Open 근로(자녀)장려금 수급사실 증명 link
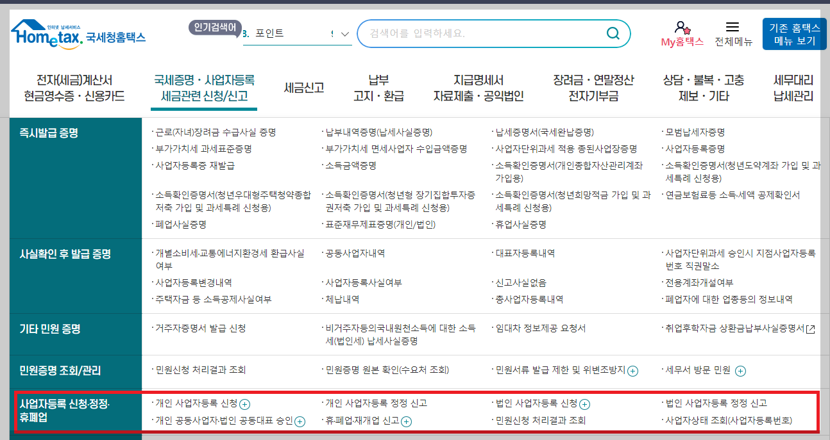 pos(216,133)
